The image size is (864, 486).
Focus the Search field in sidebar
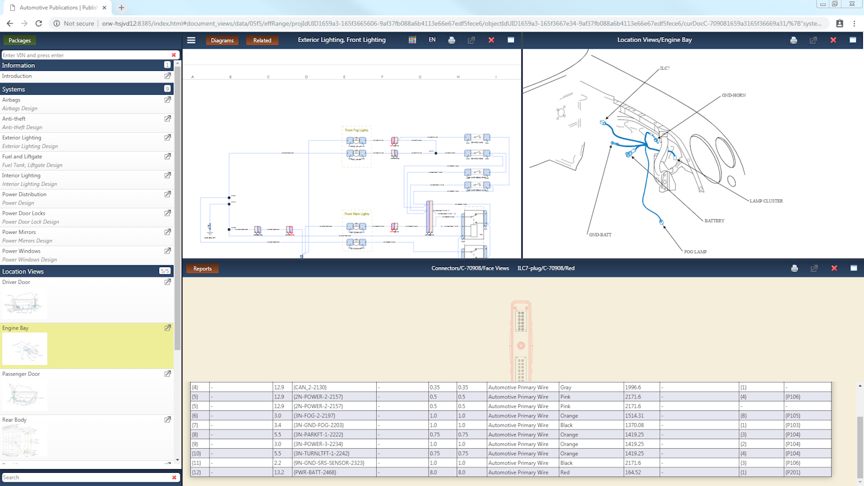pos(85,478)
